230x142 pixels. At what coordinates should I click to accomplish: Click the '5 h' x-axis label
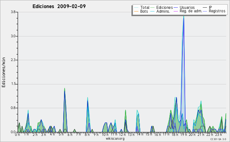click(61, 134)
